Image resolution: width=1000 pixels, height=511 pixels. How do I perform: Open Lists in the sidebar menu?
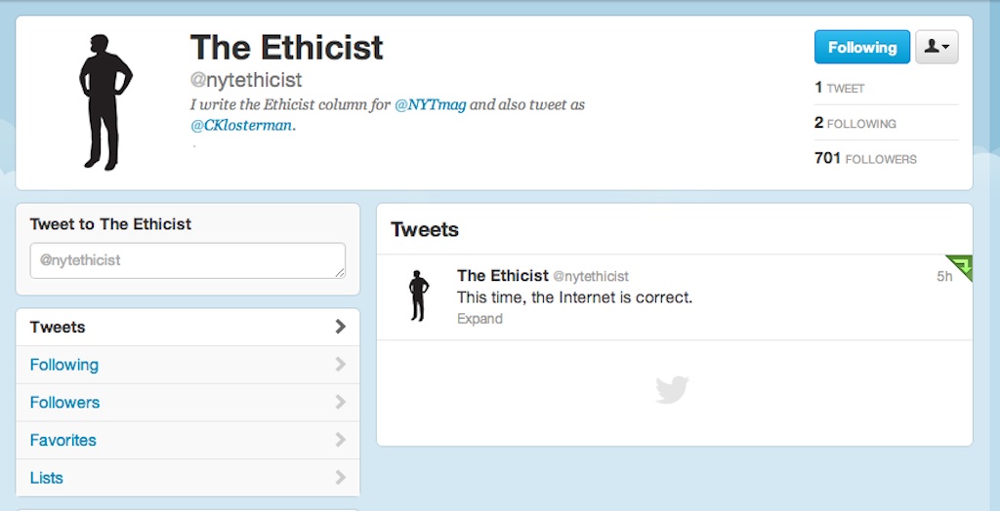pyautogui.click(x=47, y=478)
